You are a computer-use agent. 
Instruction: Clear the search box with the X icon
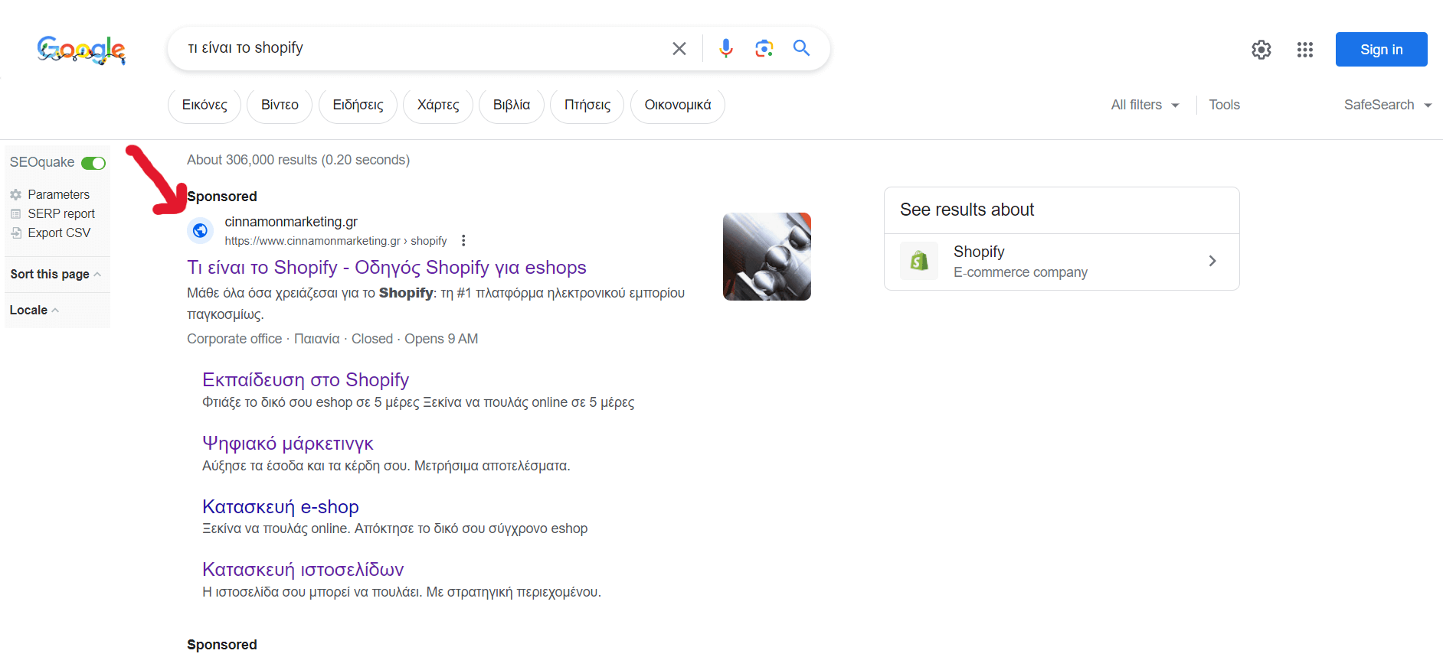679,49
